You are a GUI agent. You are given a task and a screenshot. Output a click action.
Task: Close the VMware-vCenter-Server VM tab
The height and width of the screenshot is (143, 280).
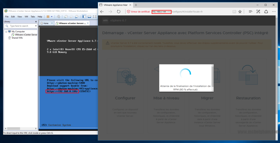pyautogui.click(x=88, y=23)
